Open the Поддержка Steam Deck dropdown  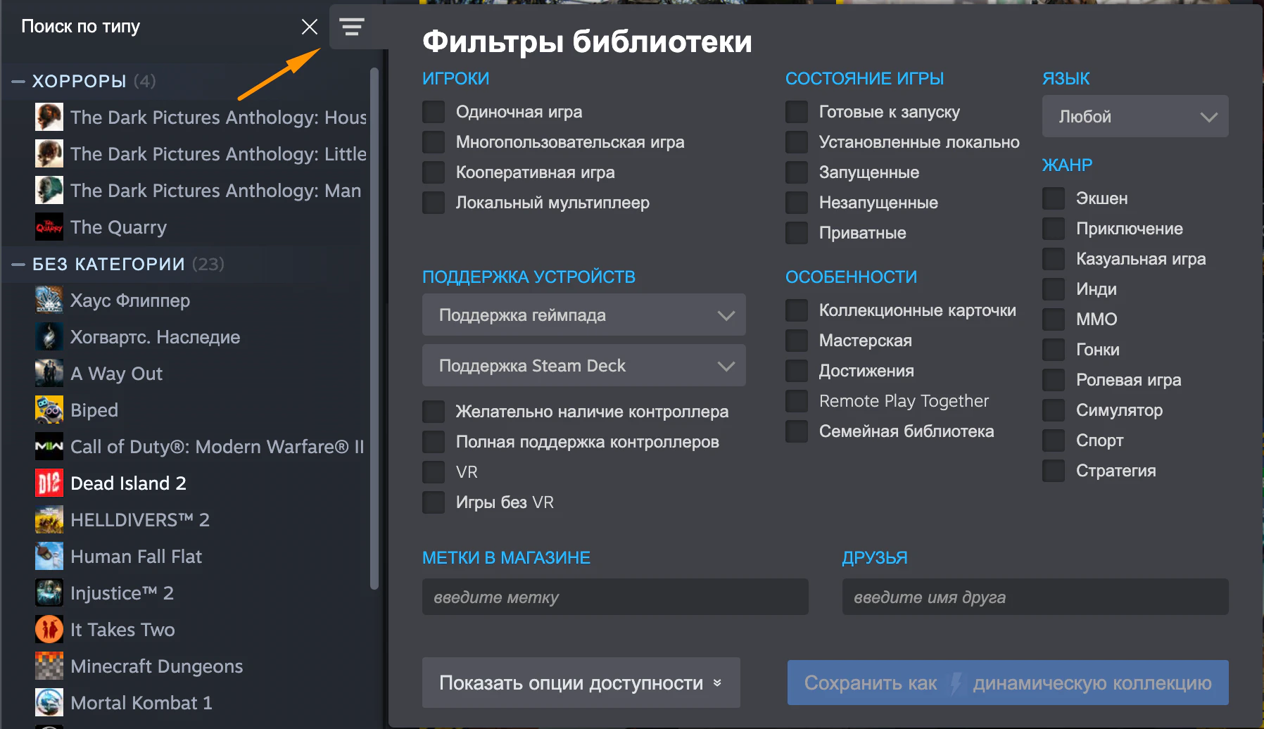point(584,365)
